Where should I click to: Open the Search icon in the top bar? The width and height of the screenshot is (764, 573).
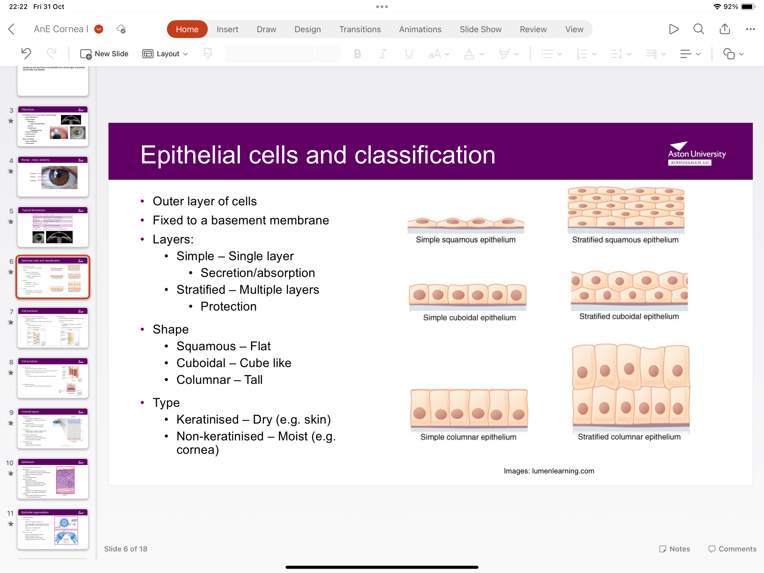pos(698,29)
